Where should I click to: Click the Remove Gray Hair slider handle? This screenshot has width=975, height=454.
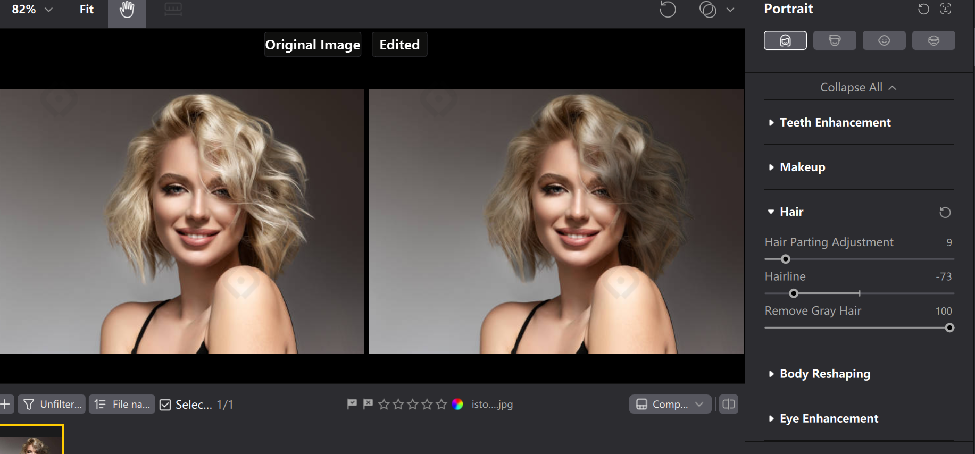pyautogui.click(x=949, y=328)
